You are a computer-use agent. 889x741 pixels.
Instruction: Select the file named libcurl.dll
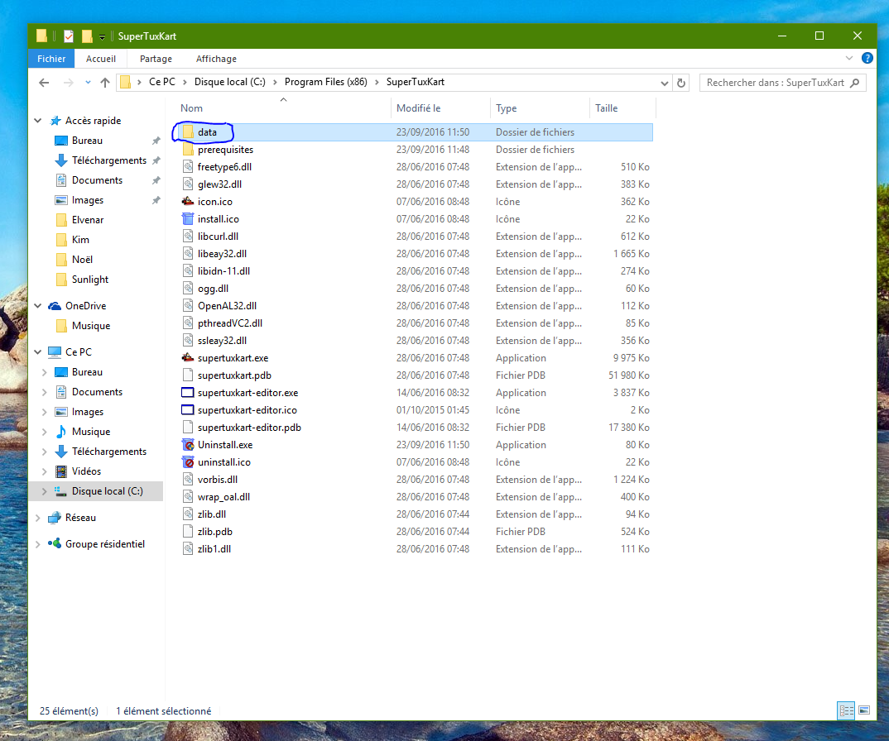(x=218, y=237)
